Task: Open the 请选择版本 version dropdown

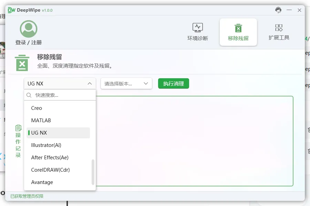Action: click(126, 83)
